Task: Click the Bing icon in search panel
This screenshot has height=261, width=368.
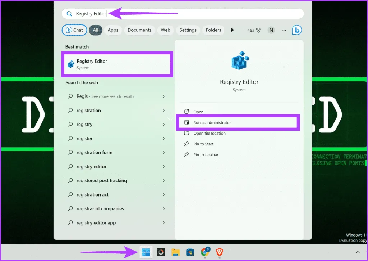Action: pyautogui.click(x=296, y=30)
